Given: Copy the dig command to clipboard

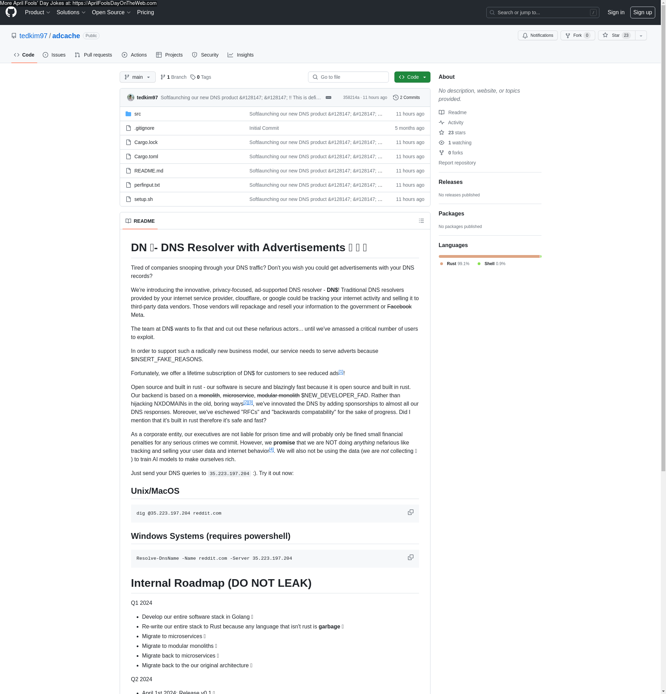Looking at the screenshot, I should [x=410, y=513].
